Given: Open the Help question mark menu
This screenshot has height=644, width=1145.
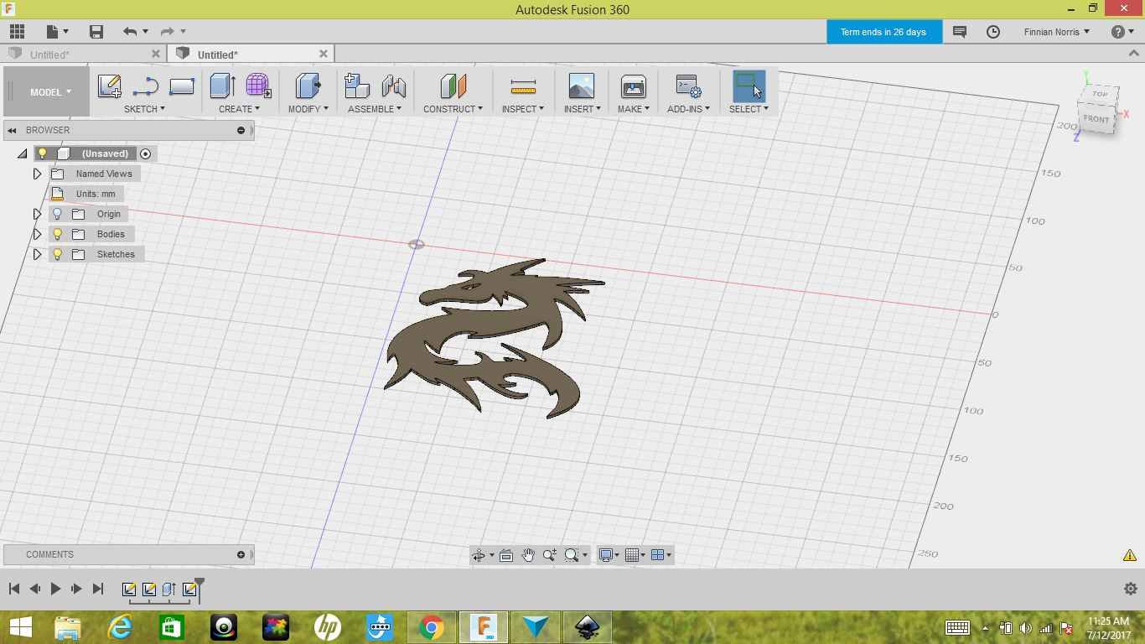Looking at the screenshot, I should click(x=1122, y=32).
